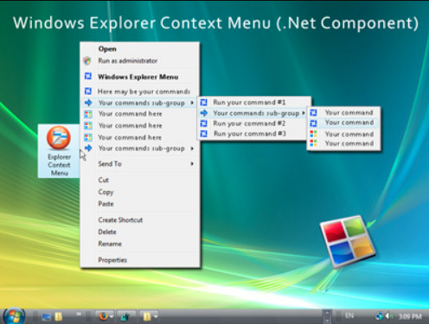Screen dimensions: 429x324
Task: Choose Here may be your commands entry
Action: 144,92
